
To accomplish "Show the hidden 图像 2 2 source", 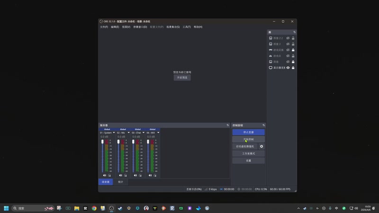I will (288, 38).
